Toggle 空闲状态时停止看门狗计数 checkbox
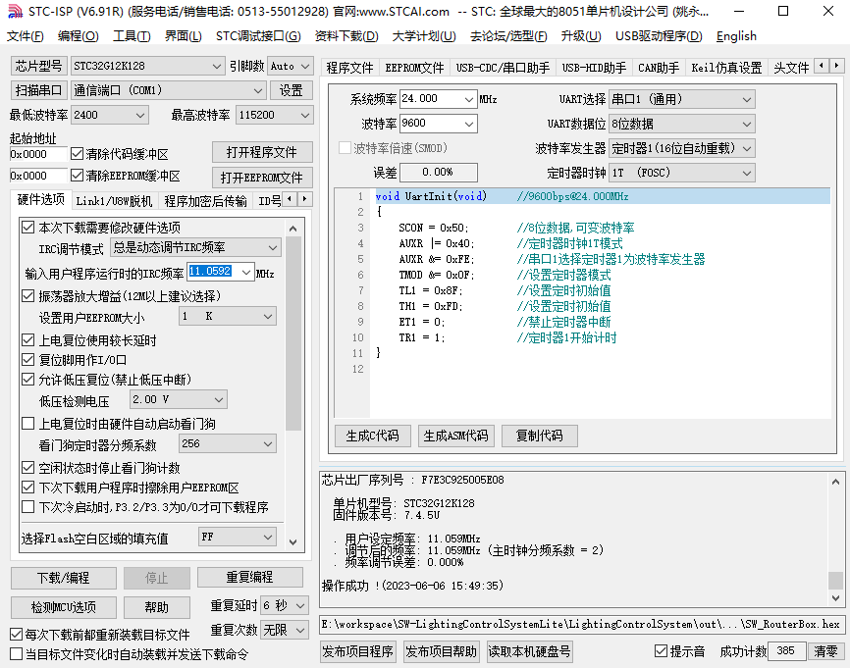The image size is (850, 668). point(27,468)
